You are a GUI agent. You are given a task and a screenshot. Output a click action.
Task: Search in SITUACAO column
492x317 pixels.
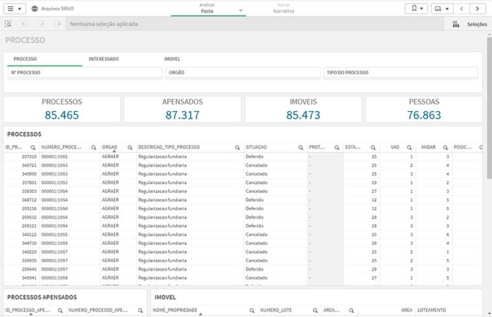click(300, 147)
